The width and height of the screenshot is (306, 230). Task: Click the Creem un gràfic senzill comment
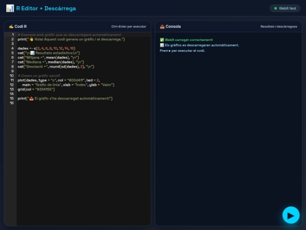click(x=39, y=76)
